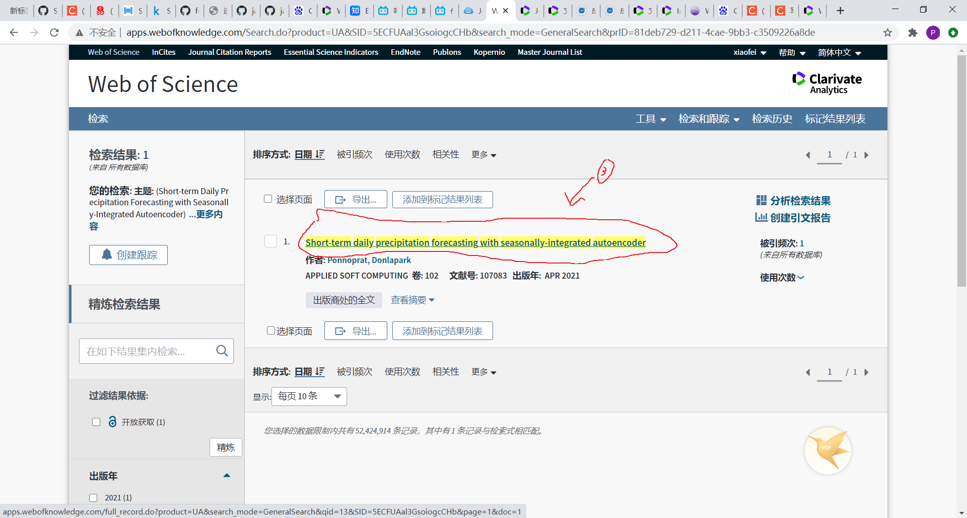
Task: Check the 选择页面 checkbox
Action: [268, 199]
